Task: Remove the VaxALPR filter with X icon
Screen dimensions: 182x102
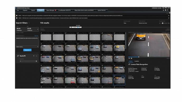Action: click(37, 56)
